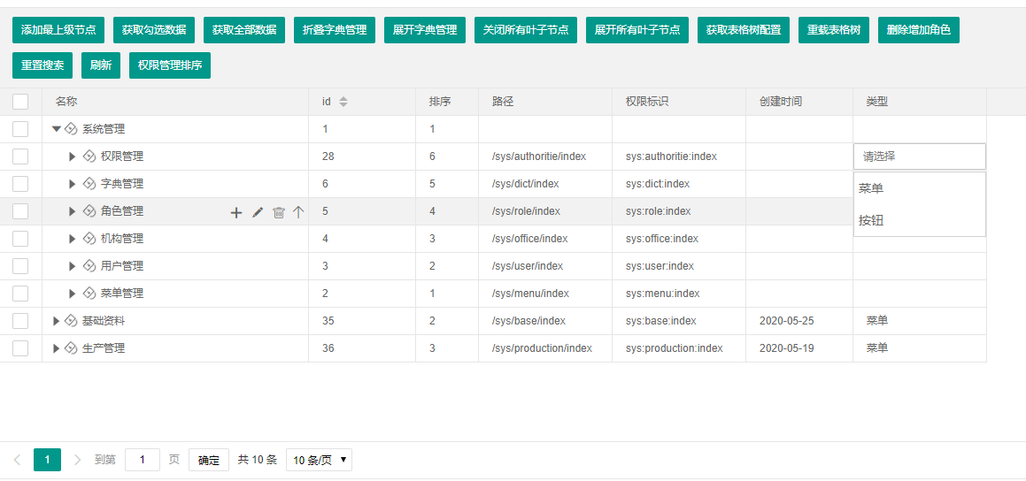Select 菜单 from the type dropdown list
The height and width of the screenshot is (481, 1026).
pos(871,188)
